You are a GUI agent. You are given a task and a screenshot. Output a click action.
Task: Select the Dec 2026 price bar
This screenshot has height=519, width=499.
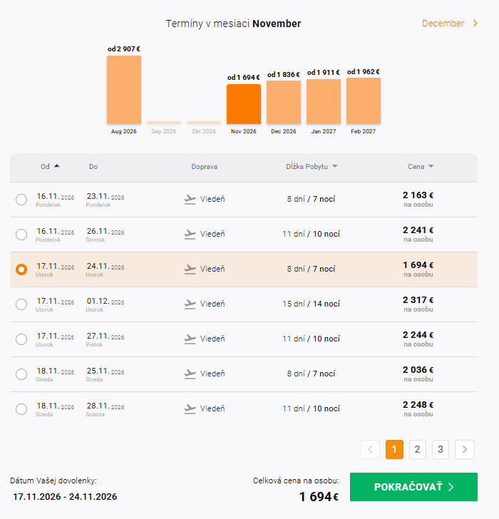[x=284, y=102]
